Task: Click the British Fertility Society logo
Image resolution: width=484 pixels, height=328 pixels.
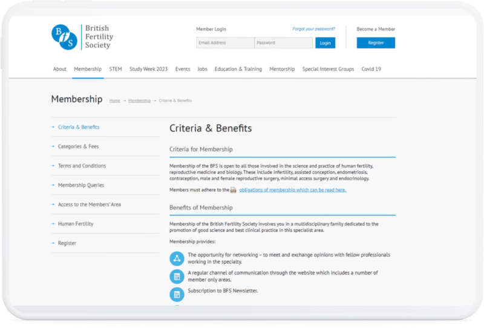Action: 82,37
